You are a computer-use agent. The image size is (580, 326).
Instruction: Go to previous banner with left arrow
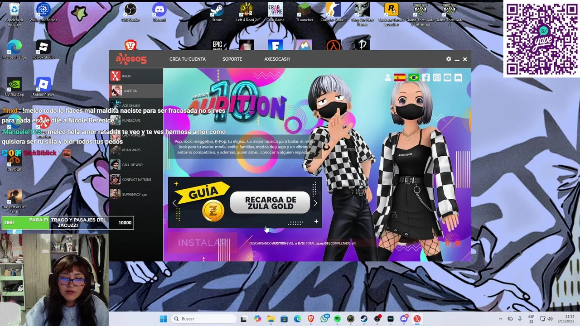(x=174, y=203)
